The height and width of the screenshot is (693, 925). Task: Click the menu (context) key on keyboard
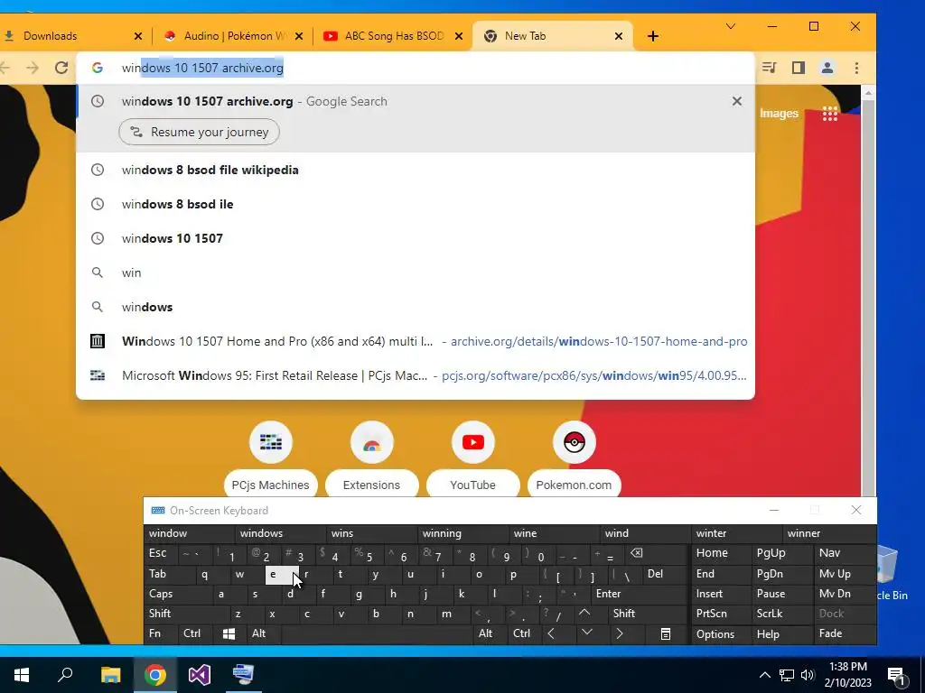pyautogui.click(x=666, y=634)
